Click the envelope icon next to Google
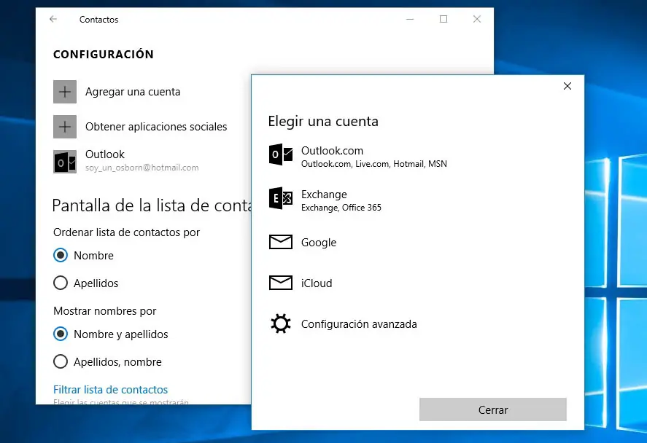The height and width of the screenshot is (443, 647). point(281,242)
